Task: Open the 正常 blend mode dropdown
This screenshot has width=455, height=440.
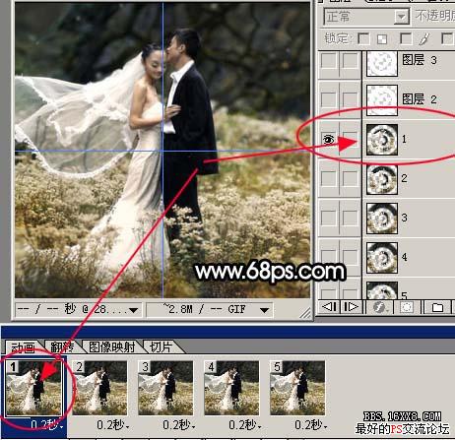Action: point(366,16)
